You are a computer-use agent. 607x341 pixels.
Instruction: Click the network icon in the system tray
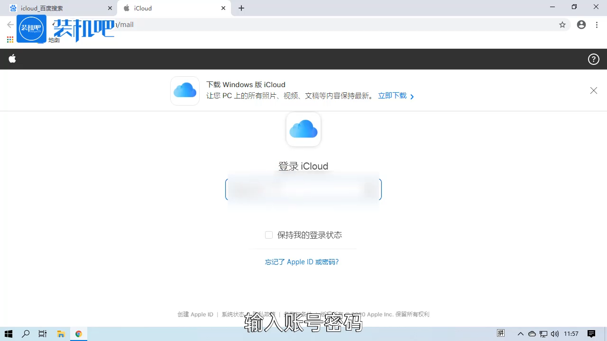543,333
